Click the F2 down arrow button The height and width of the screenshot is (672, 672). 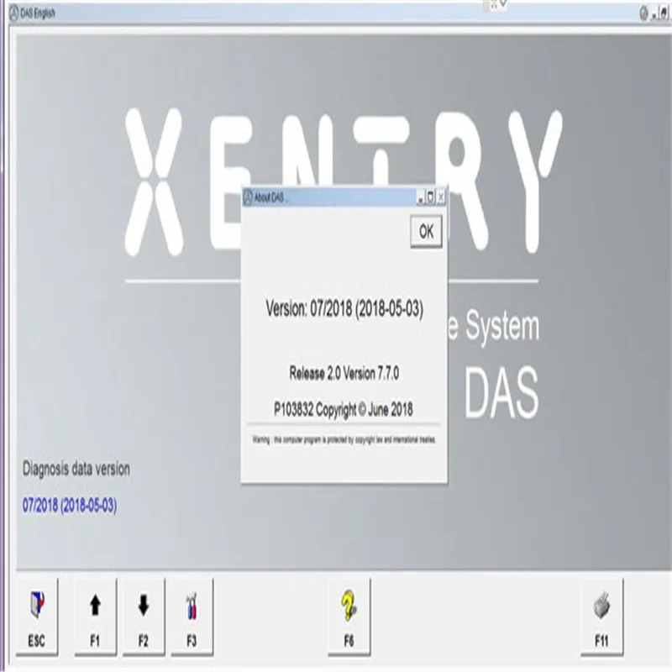click(144, 617)
